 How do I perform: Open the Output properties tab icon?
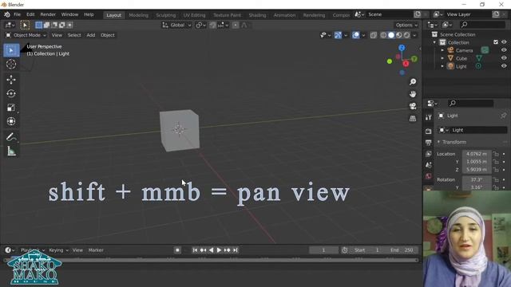coord(429,143)
